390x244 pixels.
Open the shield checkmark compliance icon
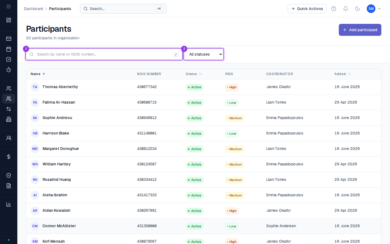coord(9,175)
